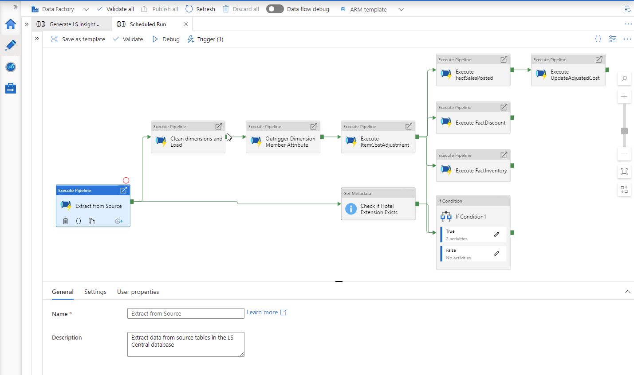Open the Monitor gauge icon in sidebar
This screenshot has height=375, width=634.
pos(11,67)
